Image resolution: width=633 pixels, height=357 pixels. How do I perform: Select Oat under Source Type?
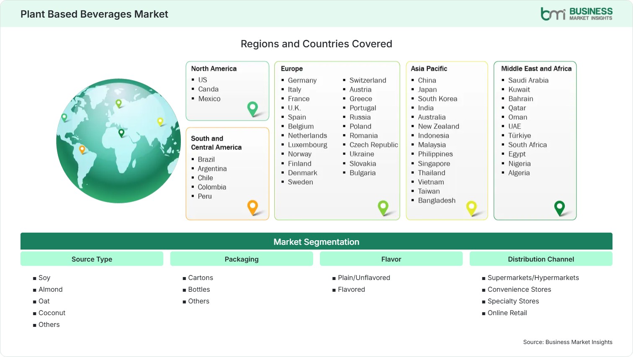[44, 301]
